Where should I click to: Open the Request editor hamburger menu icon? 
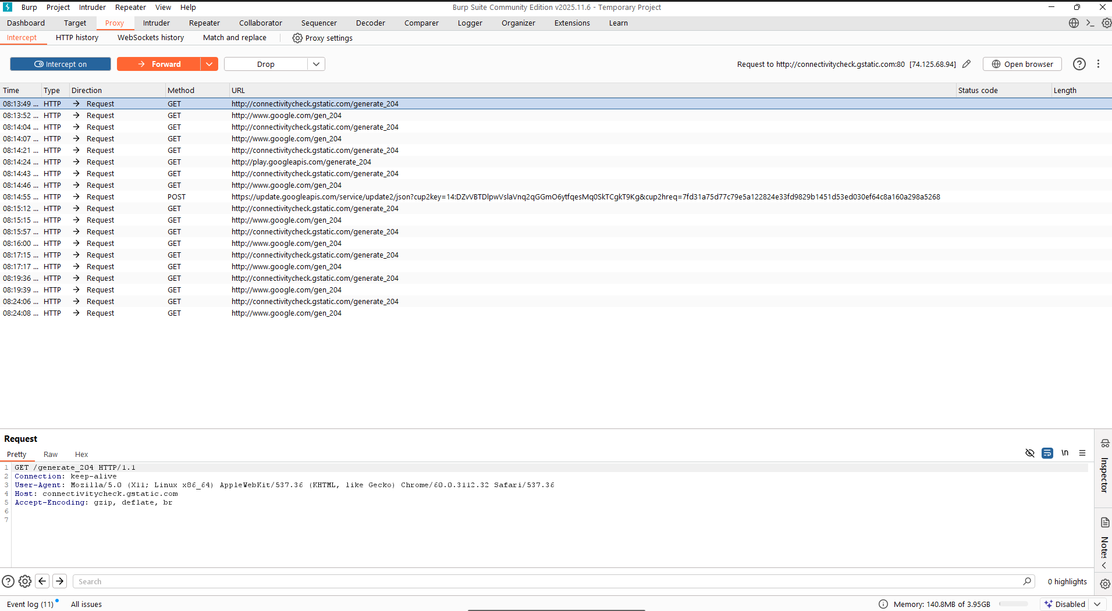coord(1082,453)
